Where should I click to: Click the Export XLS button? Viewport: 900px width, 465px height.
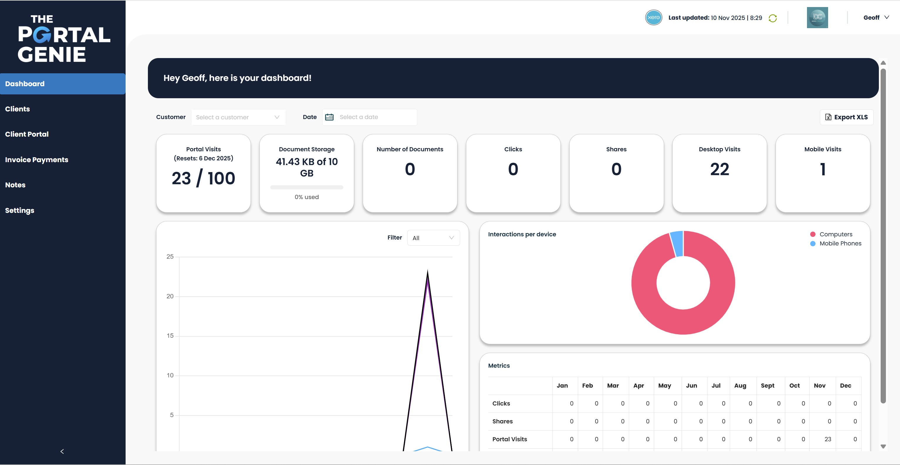click(x=846, y=117)
